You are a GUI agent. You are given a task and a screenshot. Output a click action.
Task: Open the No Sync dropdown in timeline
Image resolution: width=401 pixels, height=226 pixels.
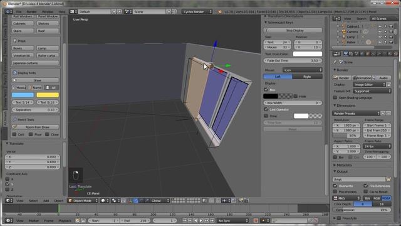232,220
